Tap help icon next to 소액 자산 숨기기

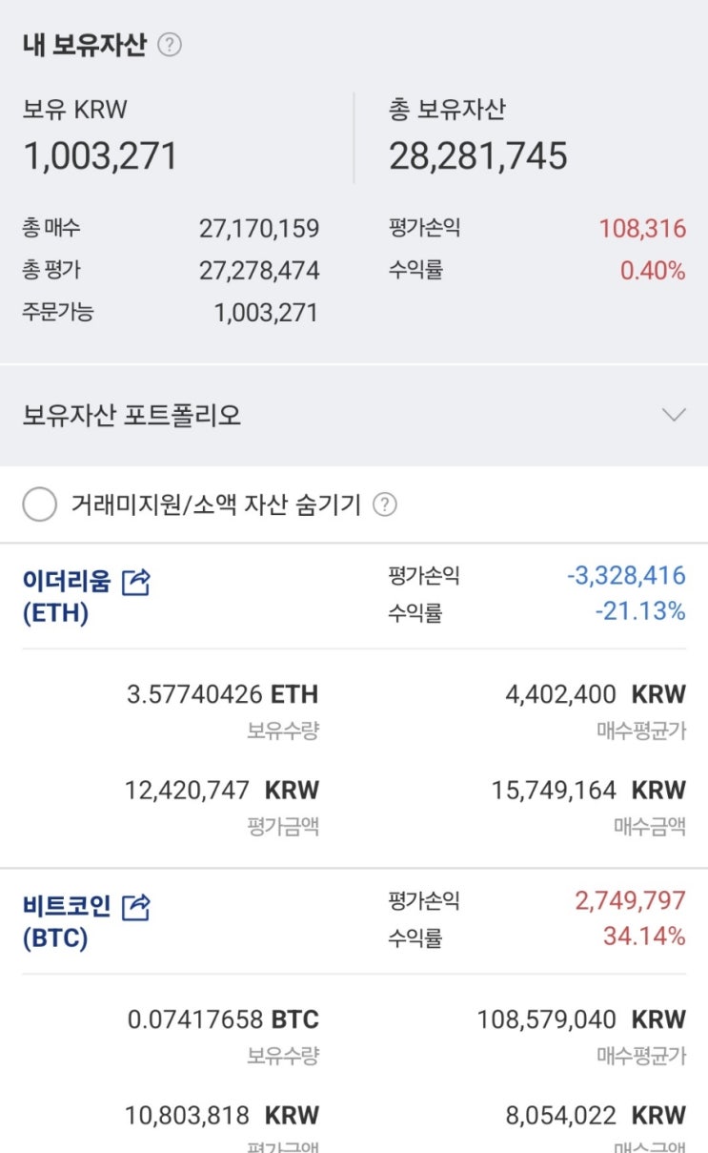(384, 504)
